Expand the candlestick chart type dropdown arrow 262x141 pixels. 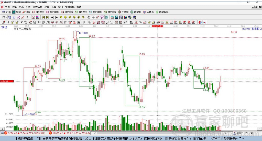(30, 17)
